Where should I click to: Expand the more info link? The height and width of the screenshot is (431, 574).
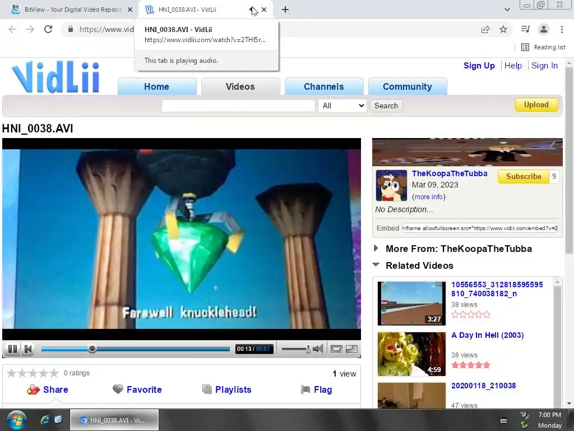click(429, 197)
